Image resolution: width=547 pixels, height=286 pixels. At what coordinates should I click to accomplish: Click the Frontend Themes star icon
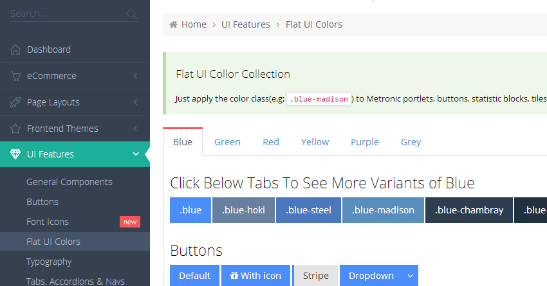point(15,129)
